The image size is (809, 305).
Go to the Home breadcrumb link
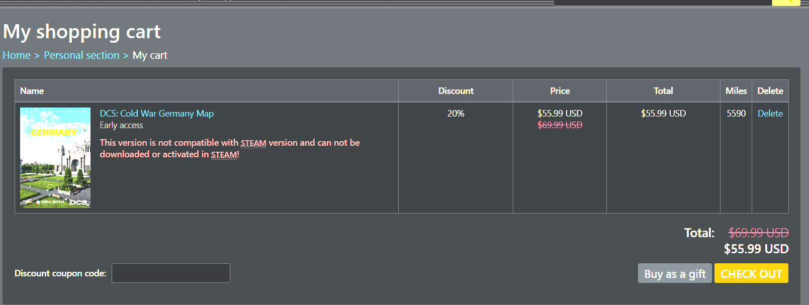(17, 55)
